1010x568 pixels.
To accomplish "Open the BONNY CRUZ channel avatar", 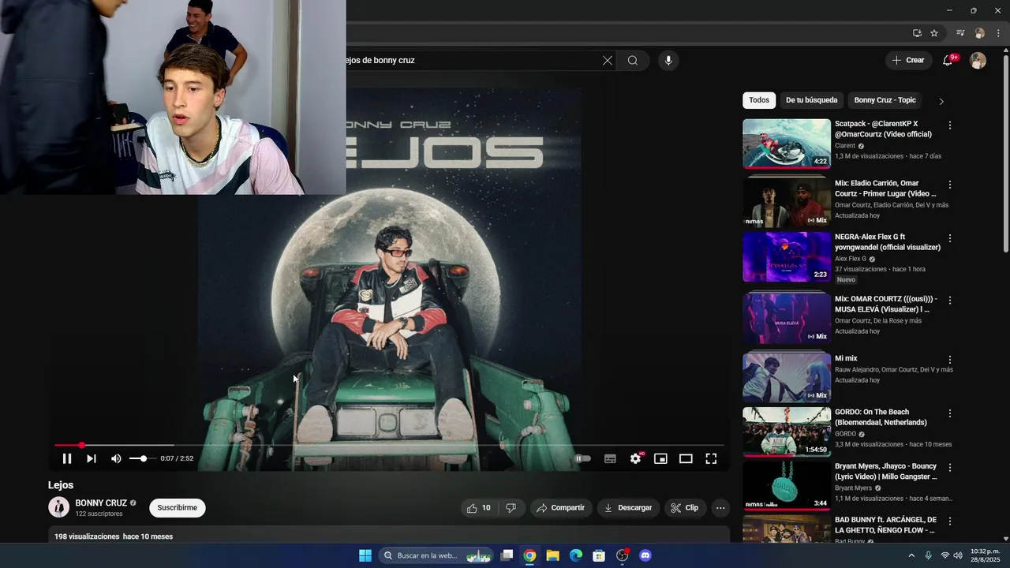I will coord(59,507).
